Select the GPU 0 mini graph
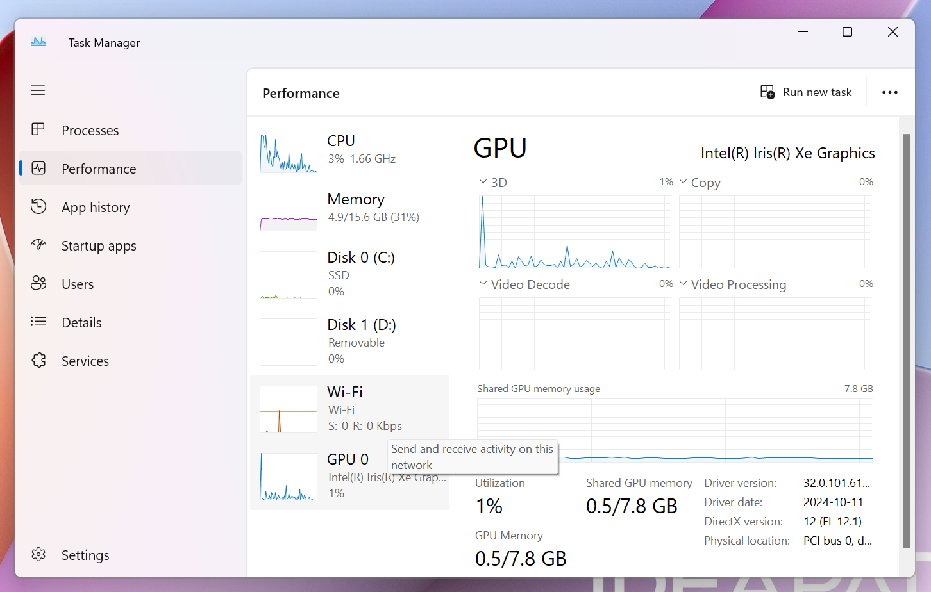 289,477
